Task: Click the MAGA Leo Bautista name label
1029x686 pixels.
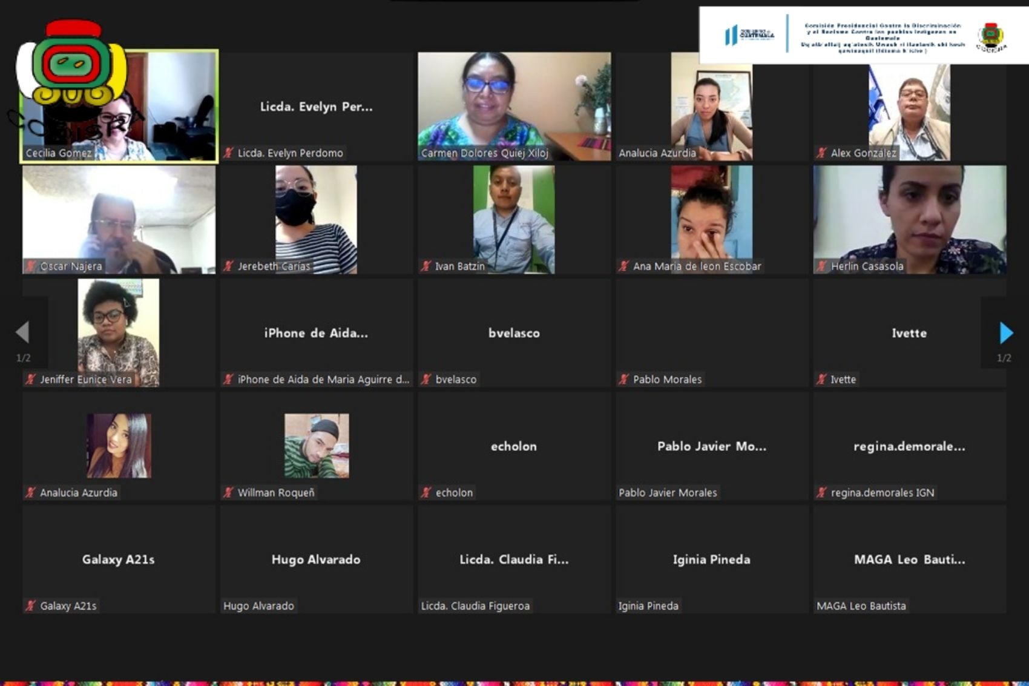Action: click(x=861, y=605)
